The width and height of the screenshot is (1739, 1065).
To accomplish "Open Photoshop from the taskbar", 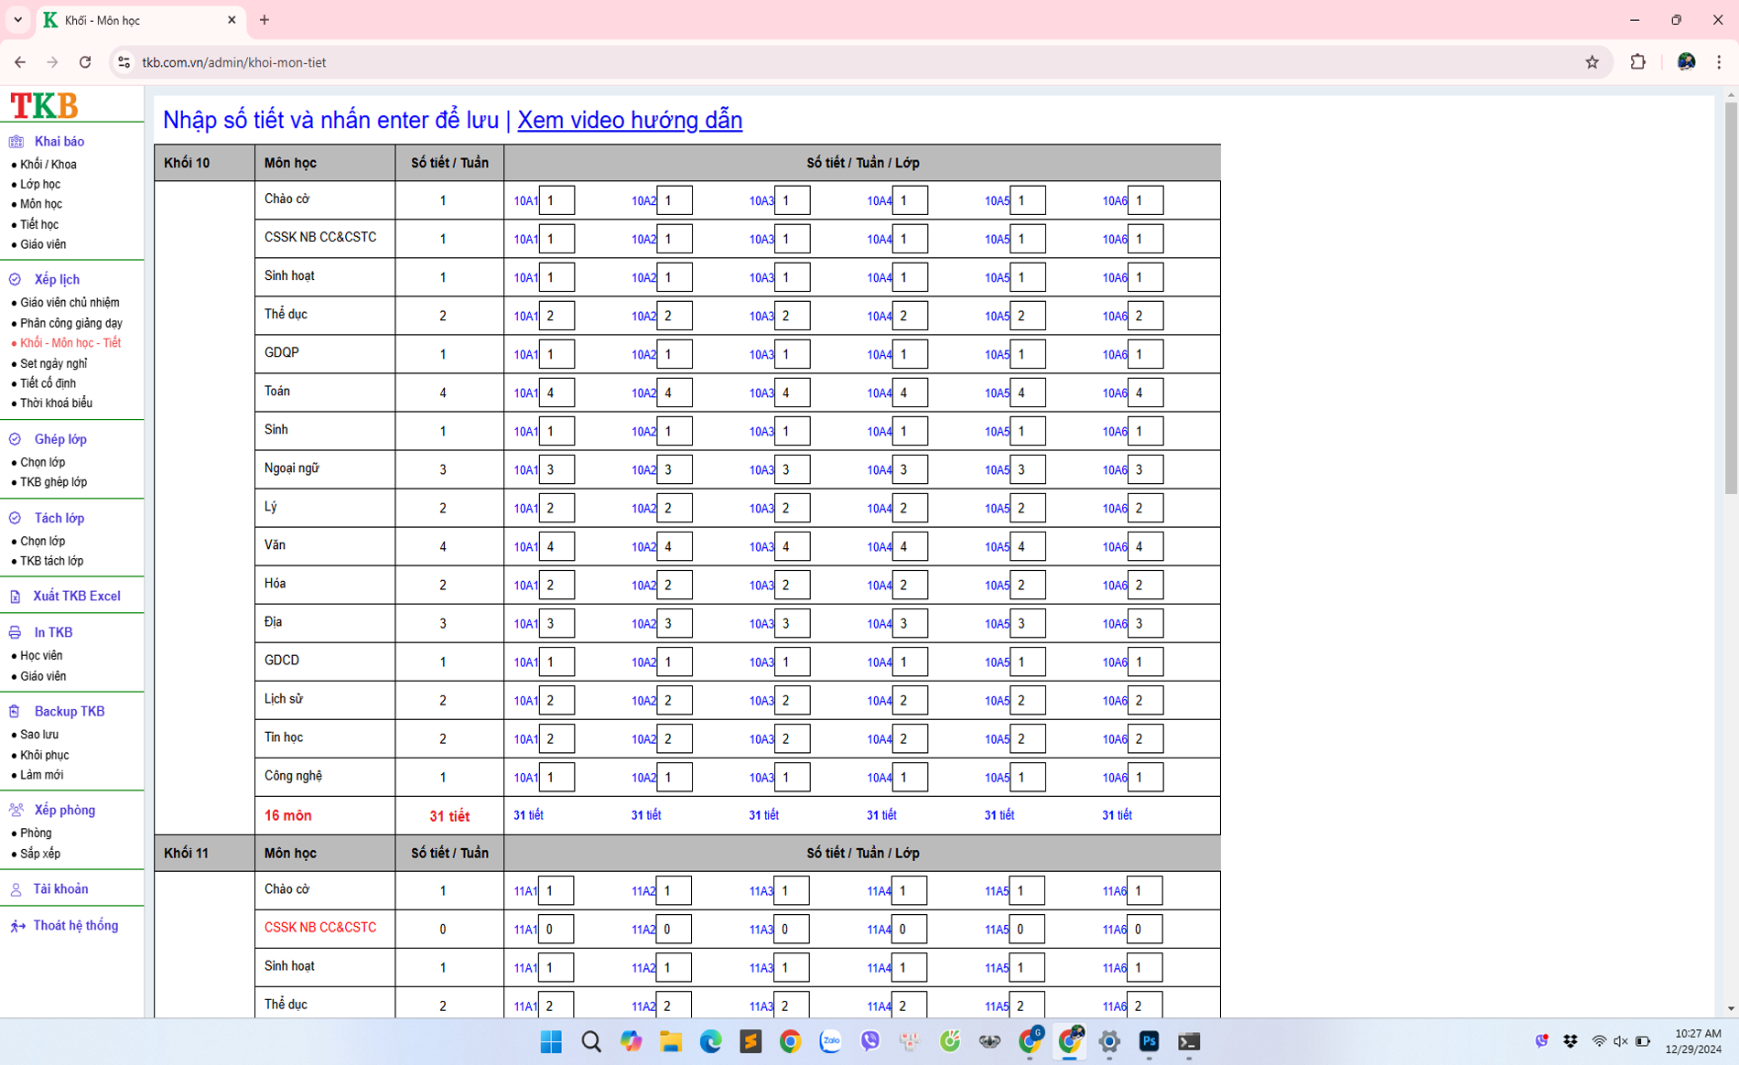I will (1149, 1041).
